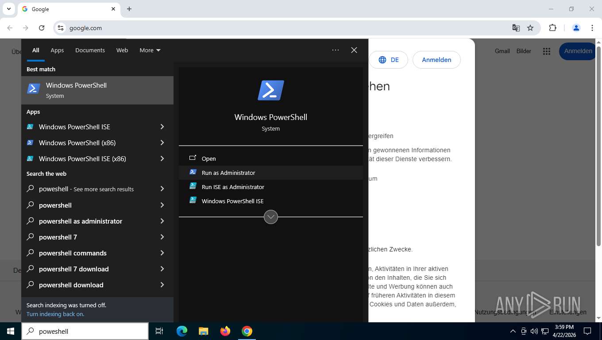The height and width of the screenshot is (340, 602).
Task: Click the Anmelden button in the consent dialog
Action: coord(436,60)
